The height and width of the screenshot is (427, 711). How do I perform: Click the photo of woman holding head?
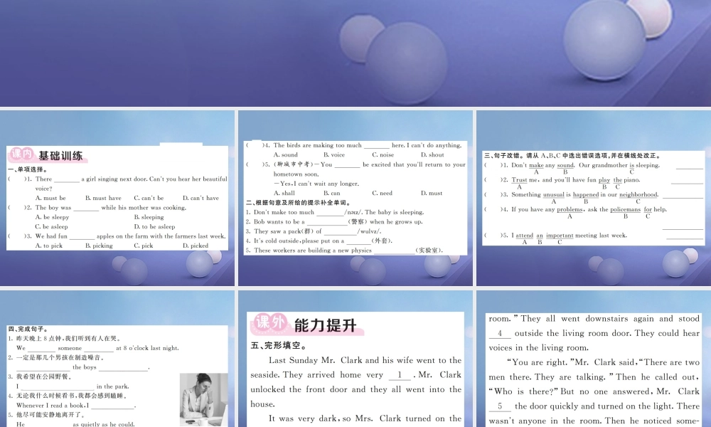pos(203,399)
